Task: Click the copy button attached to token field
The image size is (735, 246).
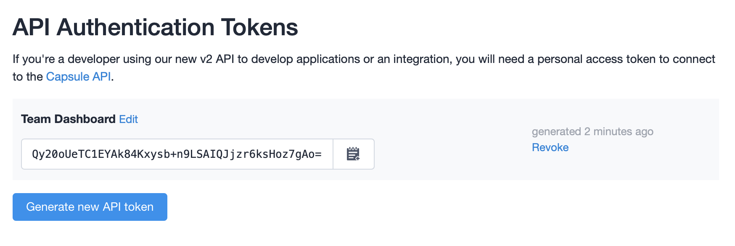Action: (353, 154)
